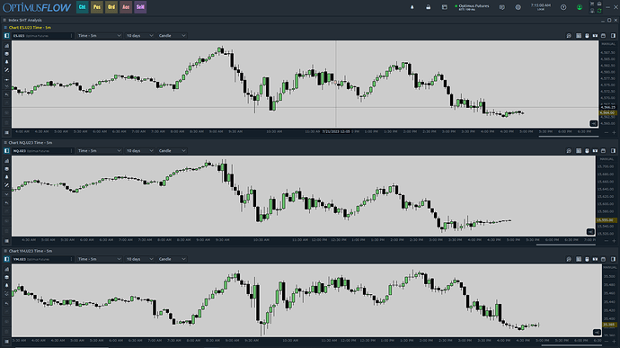Click the search zoom icon in ES chart toolbar
Screen dimensions: 620x348
(569, 36)
